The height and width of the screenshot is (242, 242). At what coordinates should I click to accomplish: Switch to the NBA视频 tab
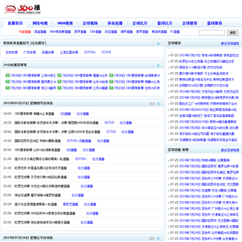tap(65, 24)
